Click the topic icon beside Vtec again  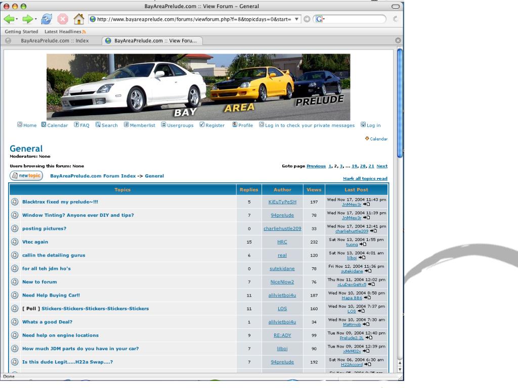[15, 242]
